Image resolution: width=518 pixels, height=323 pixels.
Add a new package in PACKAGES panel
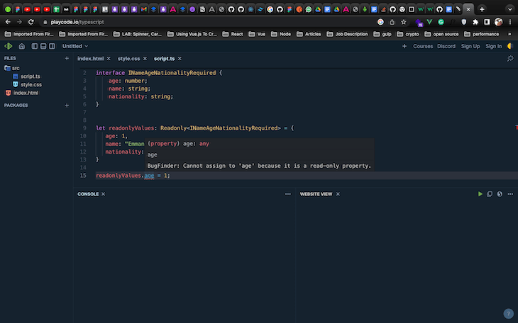click(67, 106)
